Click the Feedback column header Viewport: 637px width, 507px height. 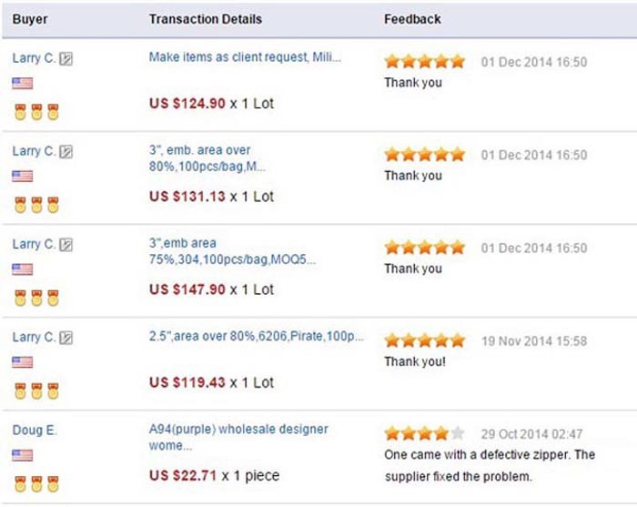tap(412, 19)
